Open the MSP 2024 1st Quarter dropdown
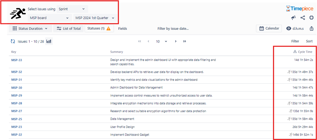The height and width of the screenshot is (140, 317). (x=95, y=18)
